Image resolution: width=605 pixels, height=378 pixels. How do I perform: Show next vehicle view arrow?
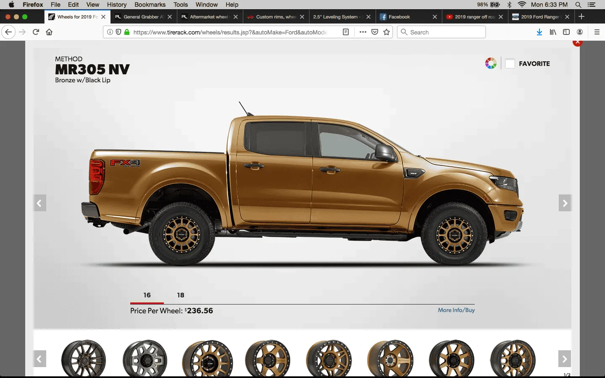pyautogui.click(x=565, y=203)
